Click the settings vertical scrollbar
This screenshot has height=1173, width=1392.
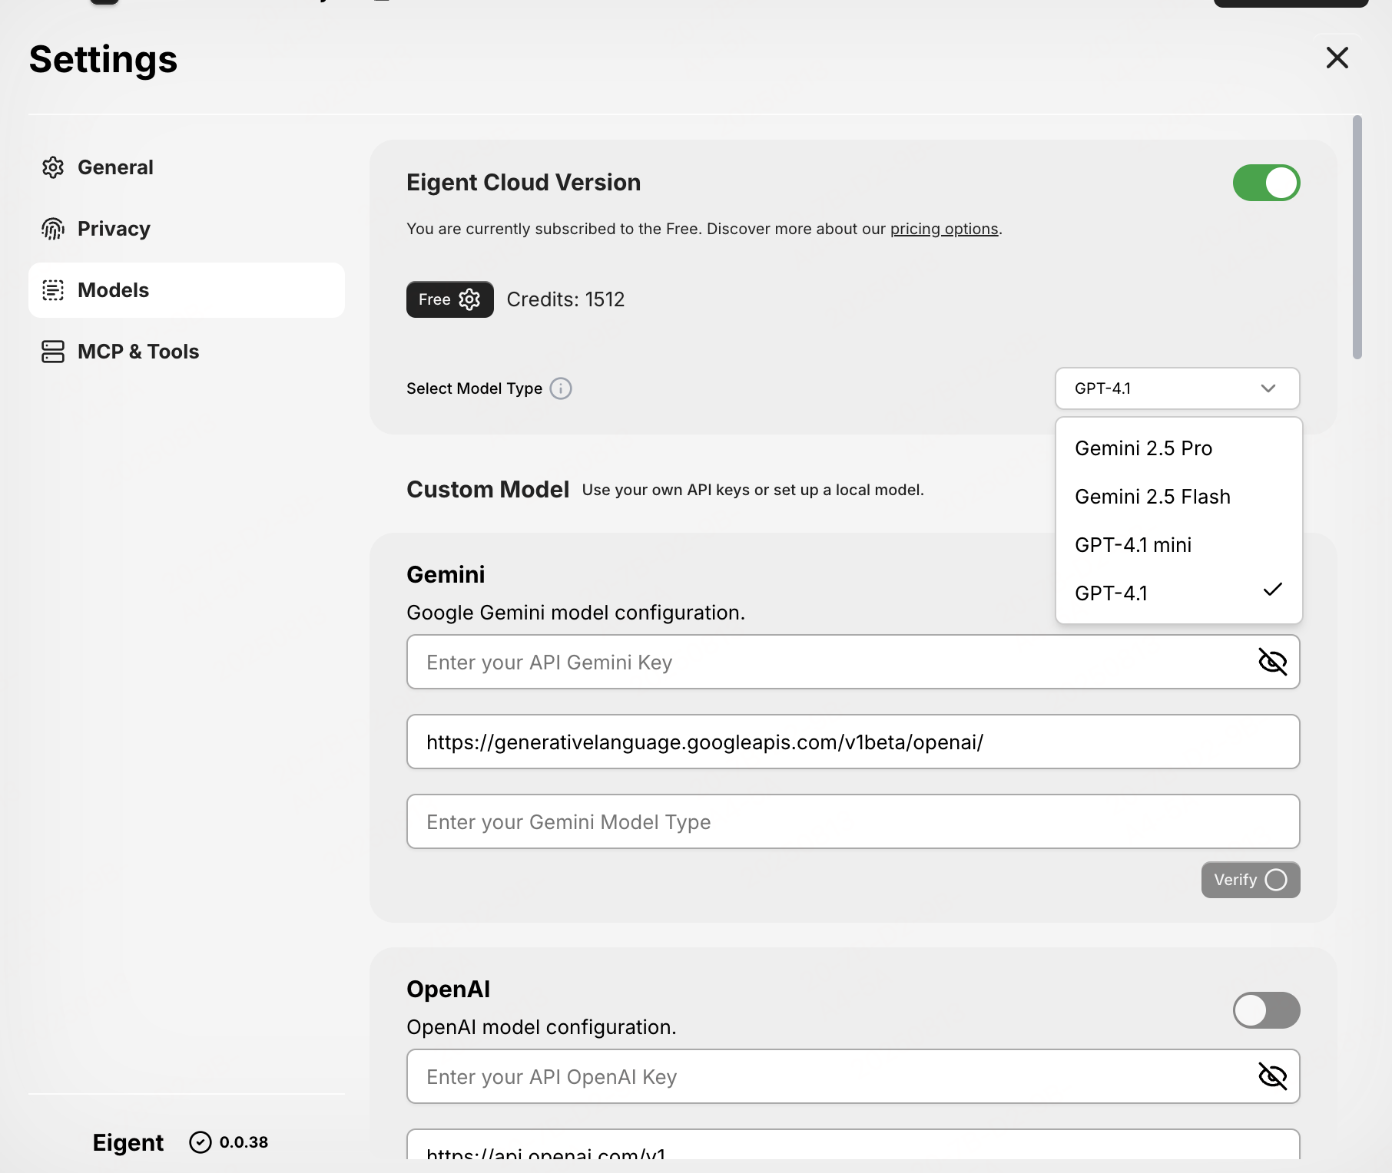pyautogui.click(x=1357, y=237)
